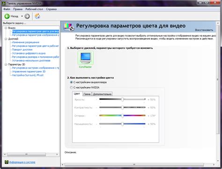The image size is (222, 169).
Task: Open the Информация о системе link
Action: tap(22, 162)
